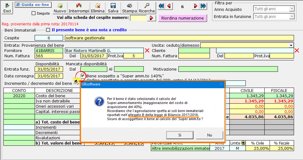Decline the dialog with No
Viewport: 303px width, 160px height.
click(210, 135)
